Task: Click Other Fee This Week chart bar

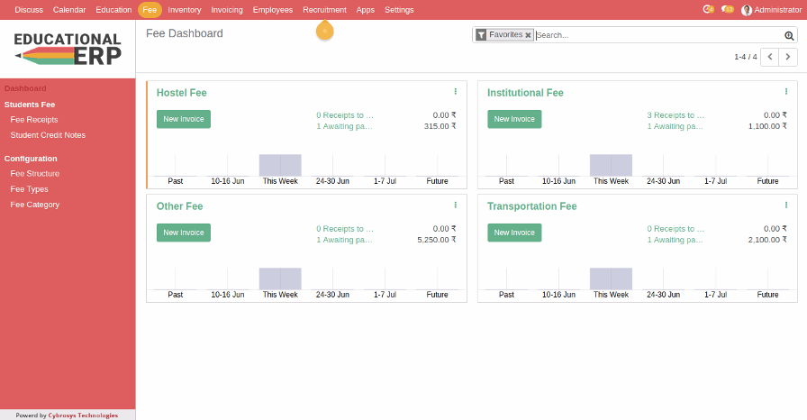Action: click(280, 278)
